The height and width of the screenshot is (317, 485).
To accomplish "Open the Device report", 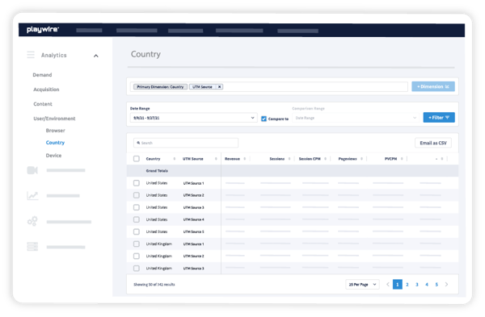I will 53,156.
